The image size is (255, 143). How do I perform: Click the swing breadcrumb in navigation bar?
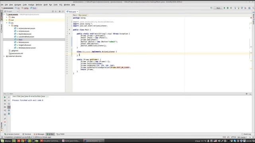pyautogui.click(x=25, y=8)
